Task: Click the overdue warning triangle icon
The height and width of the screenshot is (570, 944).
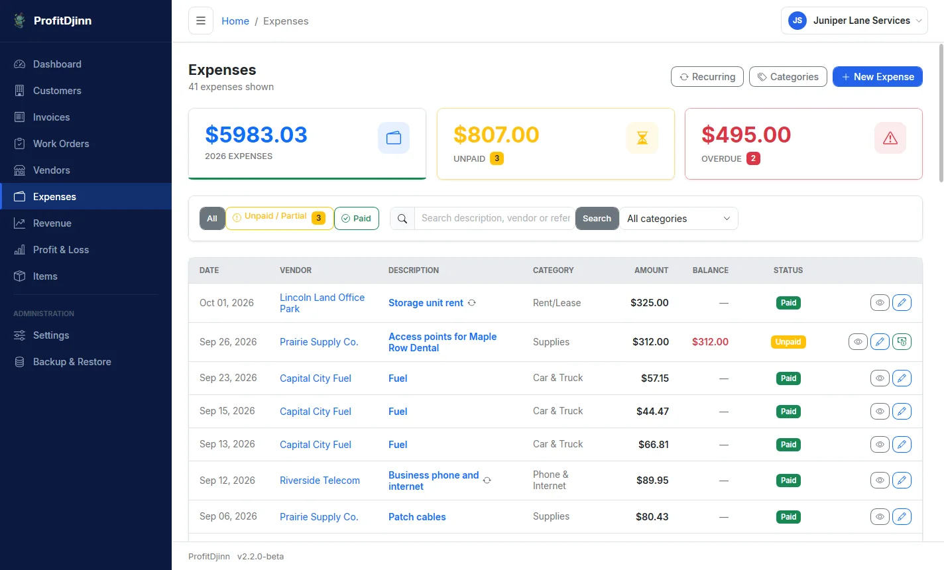Action: [890, 138]
